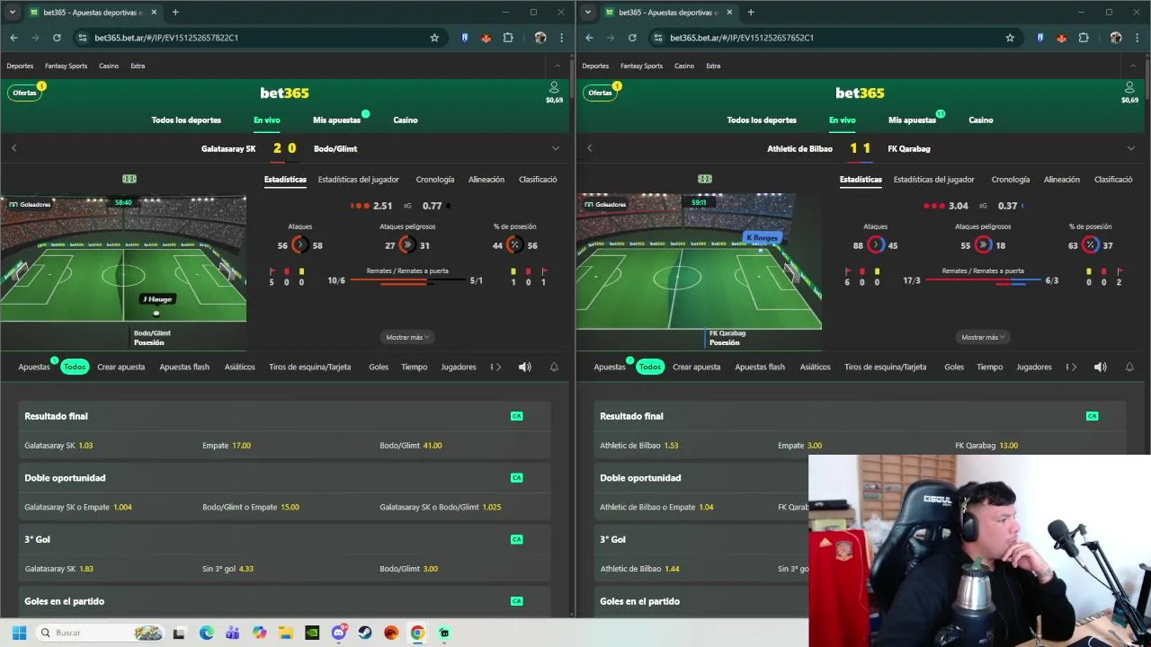Viewport: 1151px width, 647px height.
Task: Open extensions puzzle icon in left browser
Action: click(508, 38)
